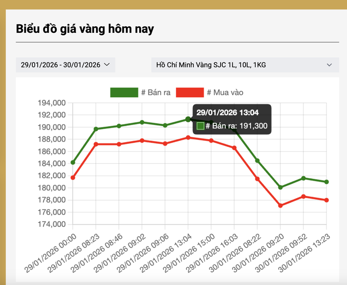The height and width of the screenshot is (285, 347).
Task: Select the last green point at 30/01/2026 13:23
Action: [x=327, y=182]
